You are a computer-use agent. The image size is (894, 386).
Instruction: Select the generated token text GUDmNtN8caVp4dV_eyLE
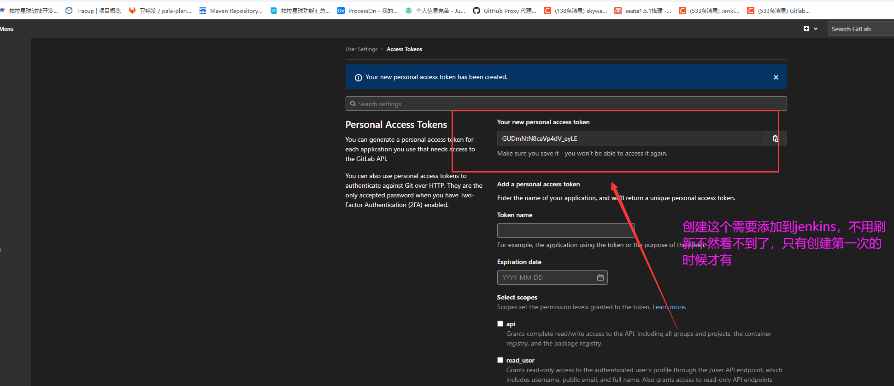tap(540, 138)
